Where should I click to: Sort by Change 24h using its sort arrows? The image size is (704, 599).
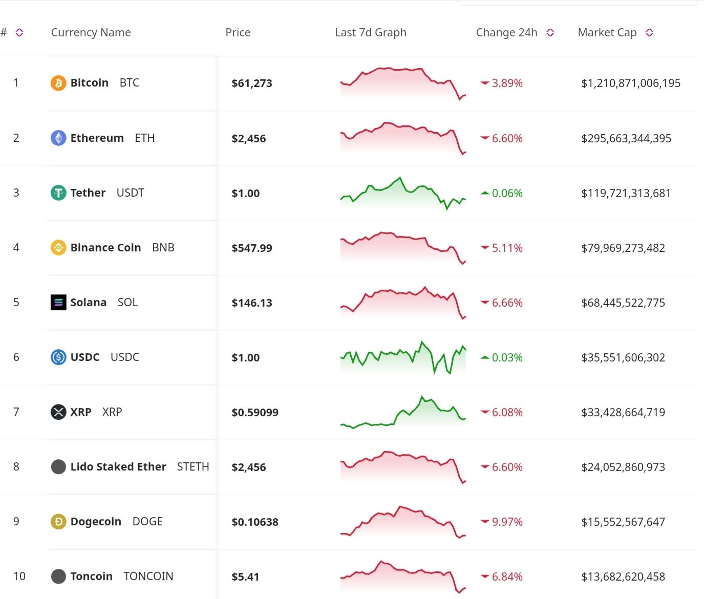[550, 33]
